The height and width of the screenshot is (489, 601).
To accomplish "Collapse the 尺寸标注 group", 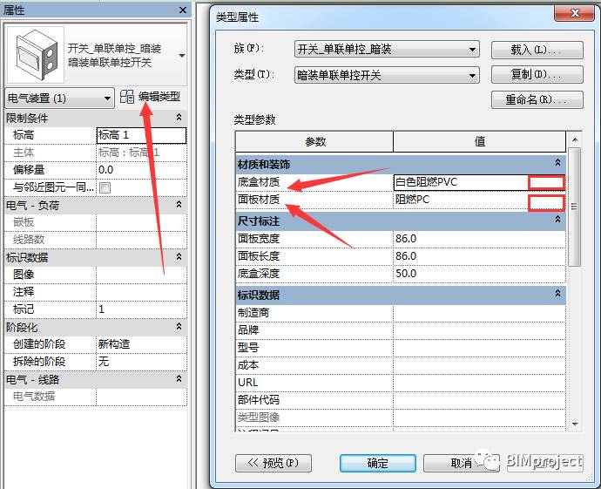I will pyautogui.click(x=557, y=220).
